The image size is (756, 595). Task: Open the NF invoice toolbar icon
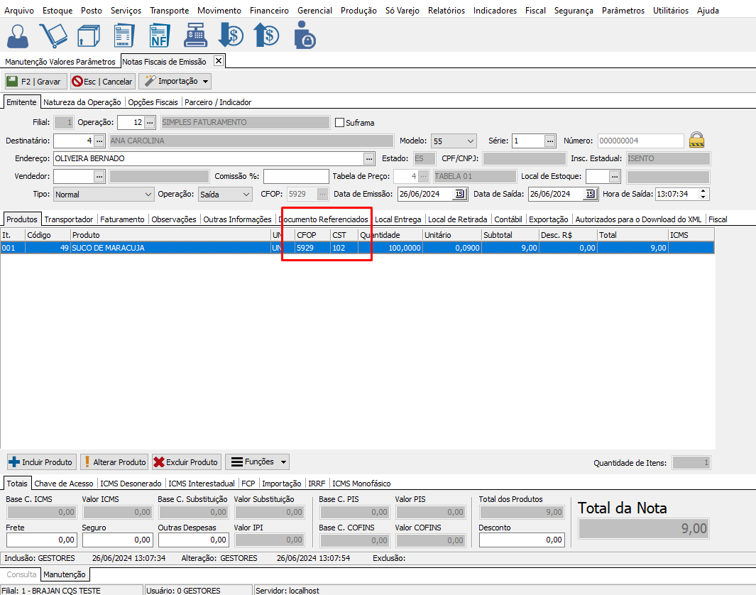click(x=160, y=36)
